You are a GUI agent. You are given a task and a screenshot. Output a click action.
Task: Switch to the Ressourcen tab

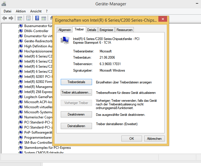pos(124,30)
